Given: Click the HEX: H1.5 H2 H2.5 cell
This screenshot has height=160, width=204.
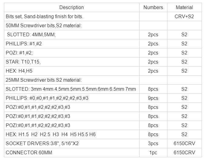Looking at the screenshot, I should click(72, 134).
